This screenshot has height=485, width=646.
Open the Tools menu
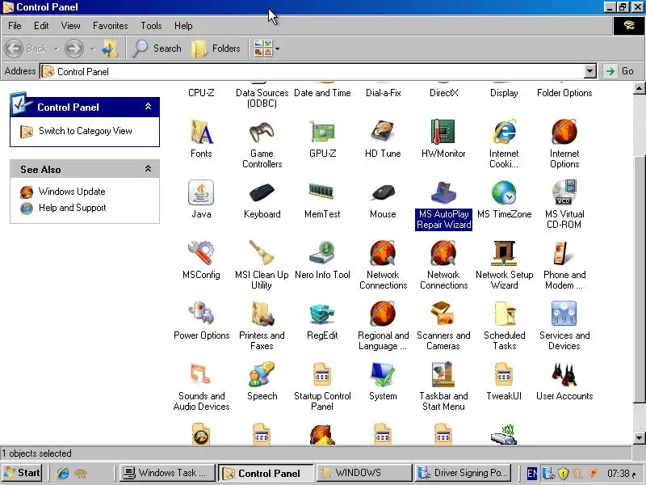151,26
